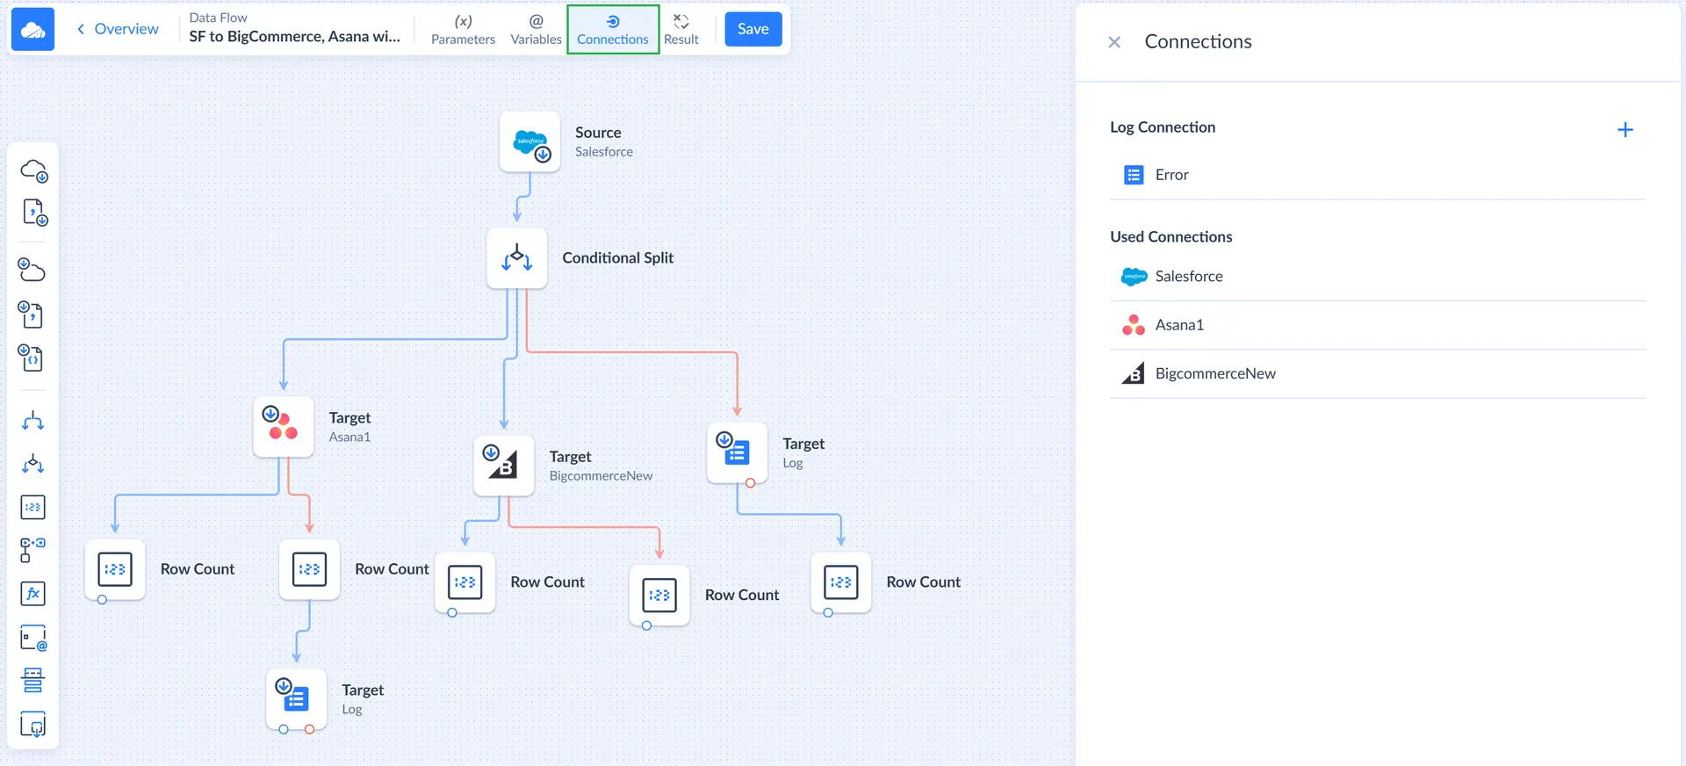The image size is (1686, 766).
Task: Click the Source Salesforce label
Action: 604,141
